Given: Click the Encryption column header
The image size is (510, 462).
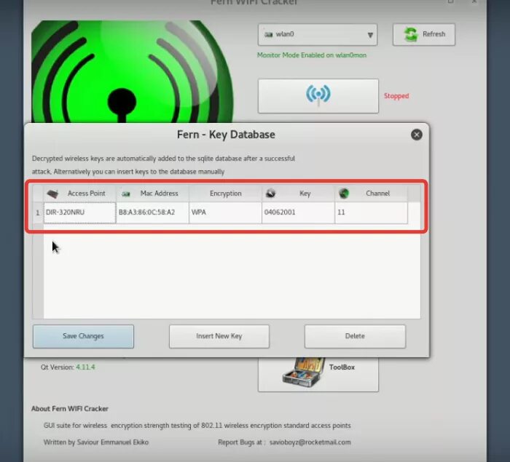Looking at the screenshot, I should [x=225, y=194].
